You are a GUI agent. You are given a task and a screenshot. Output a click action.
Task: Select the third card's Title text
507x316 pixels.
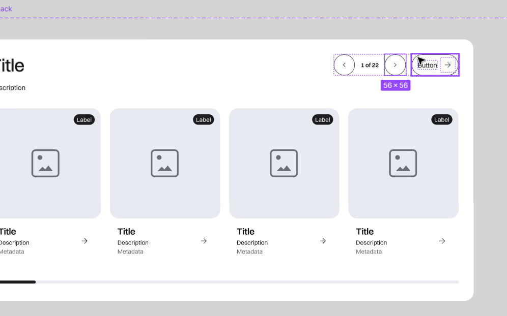point(245,232)
